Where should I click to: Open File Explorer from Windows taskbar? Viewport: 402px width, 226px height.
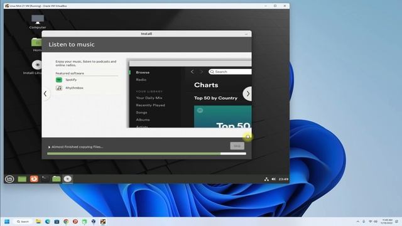38,222
